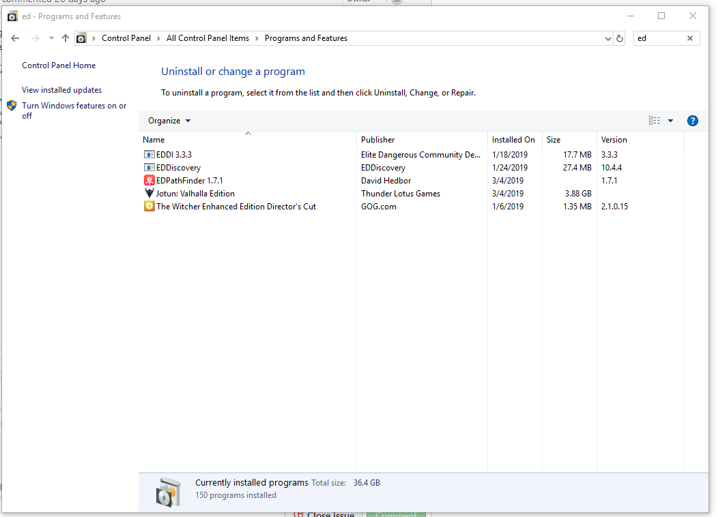Screen dimensions: 718x517
Task: Click the Control Panel icon in the address bar
Action: point(81,38)
